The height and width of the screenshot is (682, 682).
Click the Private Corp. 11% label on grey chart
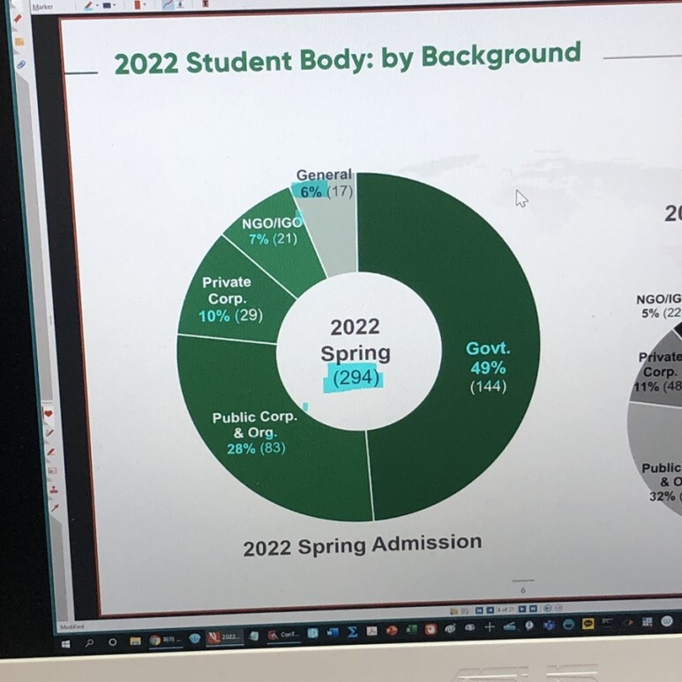coord(657,371)
